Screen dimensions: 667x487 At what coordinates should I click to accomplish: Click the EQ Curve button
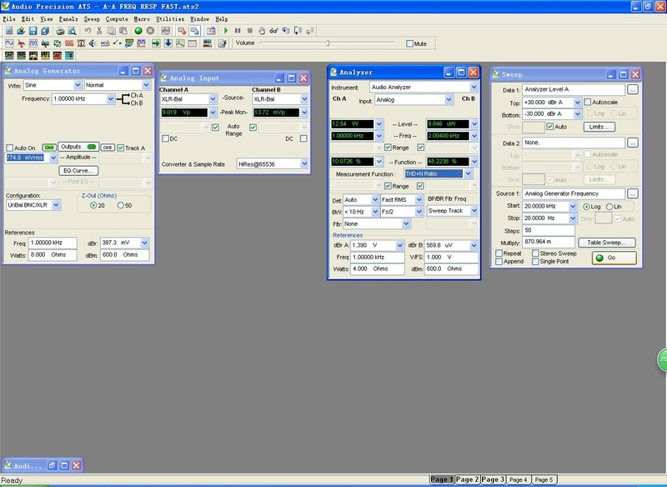(78, 171)
